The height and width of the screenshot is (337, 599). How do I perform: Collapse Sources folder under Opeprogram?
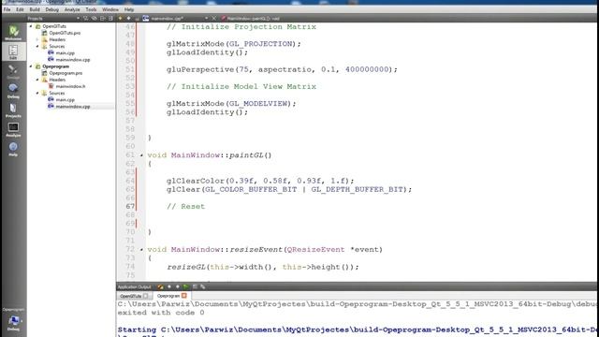[x=37, y=94]
